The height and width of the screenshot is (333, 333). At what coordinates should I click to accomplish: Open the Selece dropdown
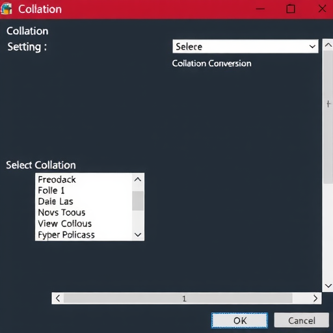[x=245, y=46]
